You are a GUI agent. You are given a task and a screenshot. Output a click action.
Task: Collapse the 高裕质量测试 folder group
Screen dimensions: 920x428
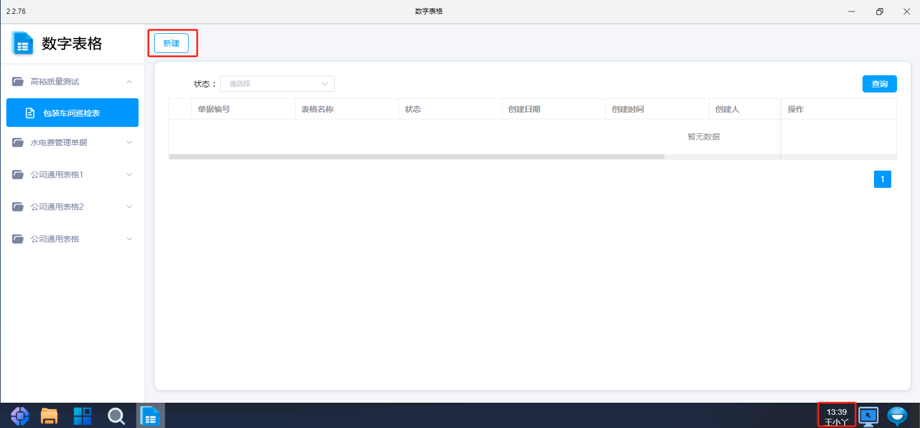(x=129, y=82)
